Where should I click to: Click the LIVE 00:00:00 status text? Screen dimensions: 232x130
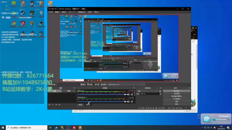tap(146, 108)
